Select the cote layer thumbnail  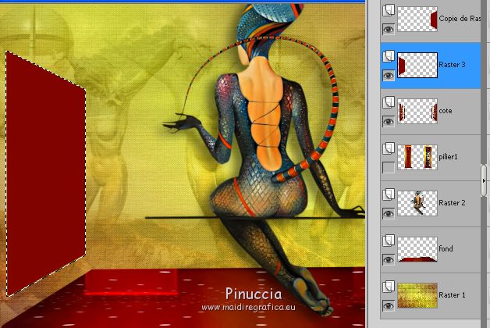click(x=417, y=111)
